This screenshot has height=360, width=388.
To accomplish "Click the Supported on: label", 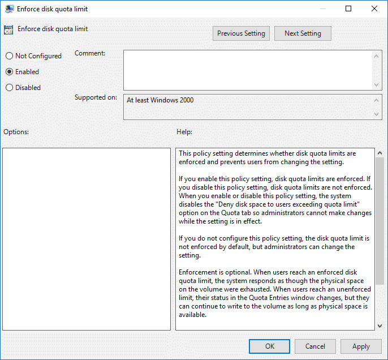I will 96,97.
